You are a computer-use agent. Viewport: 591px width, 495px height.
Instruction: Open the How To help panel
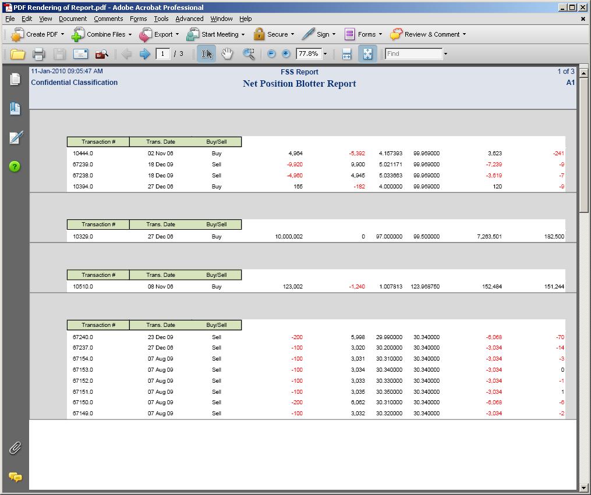coord(15,166)
